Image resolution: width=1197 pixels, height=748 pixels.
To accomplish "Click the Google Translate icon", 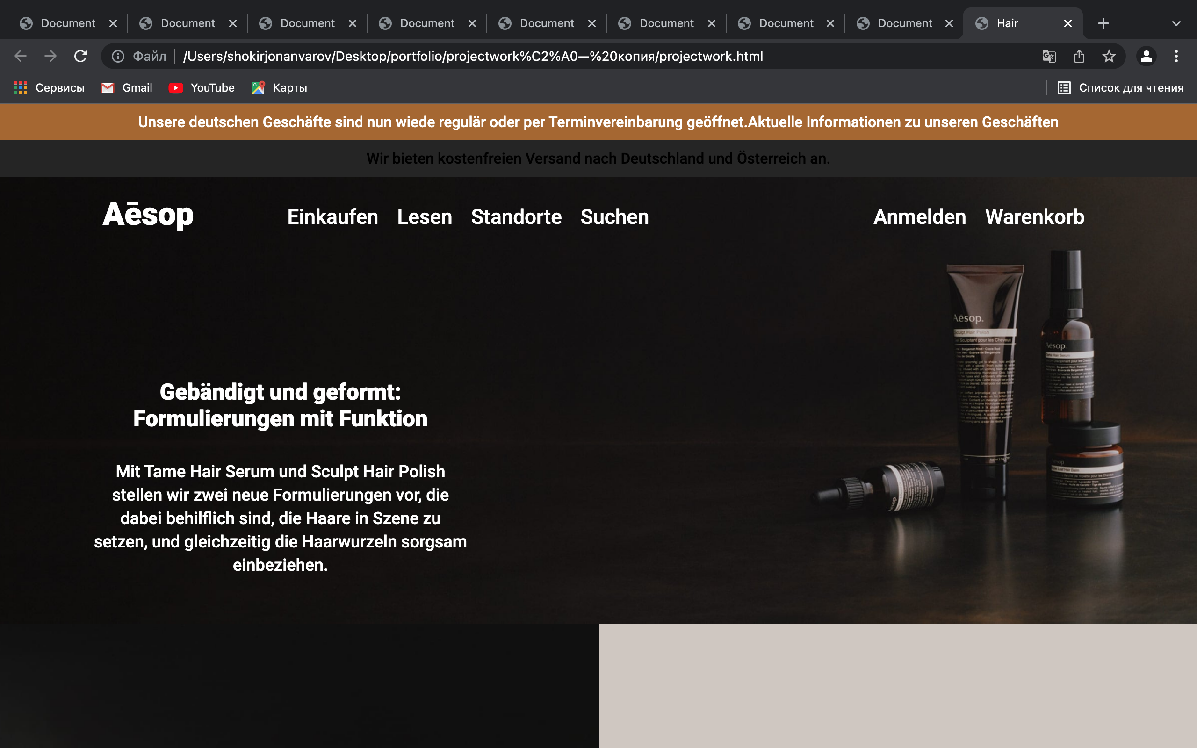I will 1049,57.
